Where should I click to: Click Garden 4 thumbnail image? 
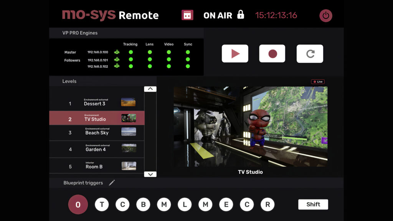129,148
